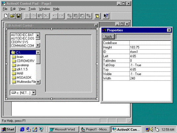Select the CodeBase property row
Screen dimensions: 177x133
tap(137, 43)
